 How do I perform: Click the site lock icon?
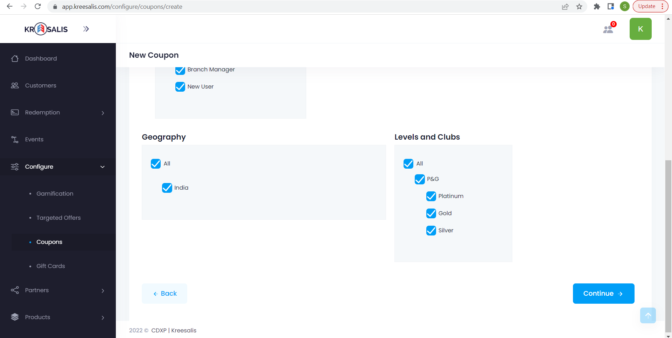(55, 7)
